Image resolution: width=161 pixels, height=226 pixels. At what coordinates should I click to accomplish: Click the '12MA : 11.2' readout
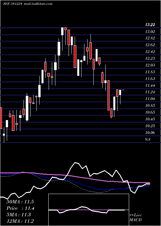click(20, 221)
